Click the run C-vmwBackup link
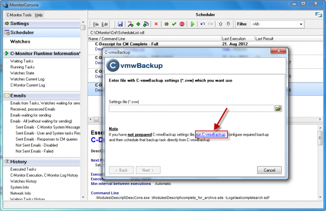This screenshot has width=326, height=211. click(211, 135)
